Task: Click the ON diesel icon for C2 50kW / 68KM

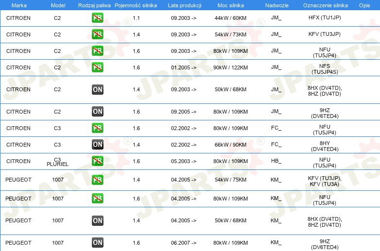Action: 97,89
